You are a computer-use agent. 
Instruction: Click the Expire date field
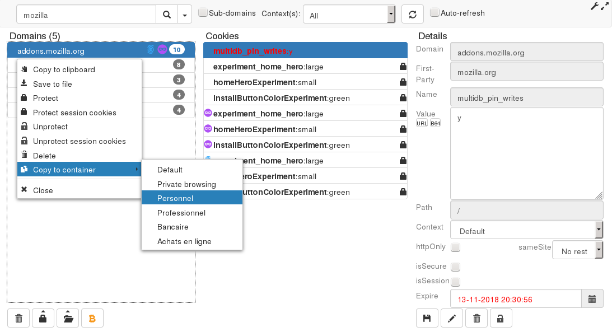click(516, 299)
